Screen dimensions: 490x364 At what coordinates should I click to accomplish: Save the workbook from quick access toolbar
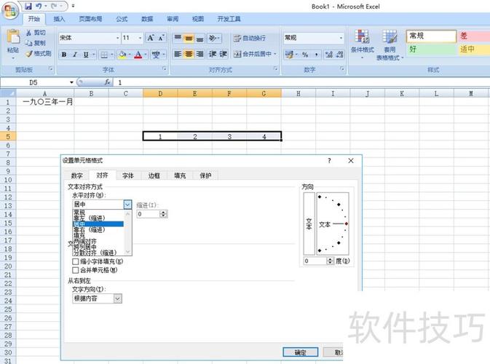[28, 6]
